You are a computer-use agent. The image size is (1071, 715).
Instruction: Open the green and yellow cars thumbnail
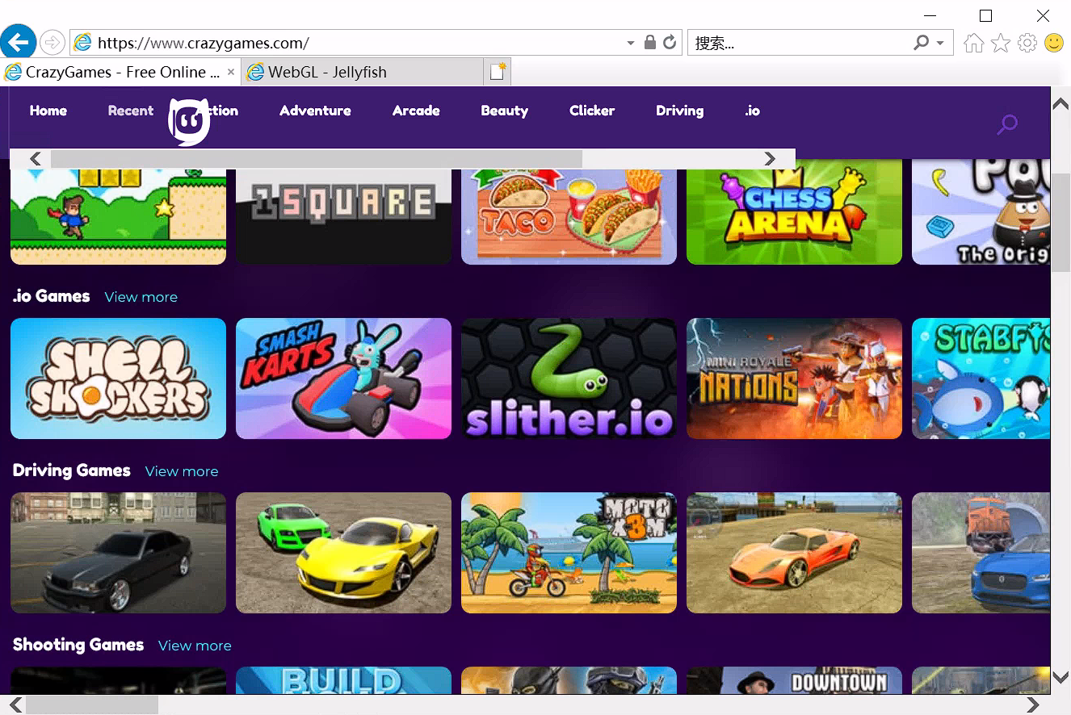pos(343,553)
